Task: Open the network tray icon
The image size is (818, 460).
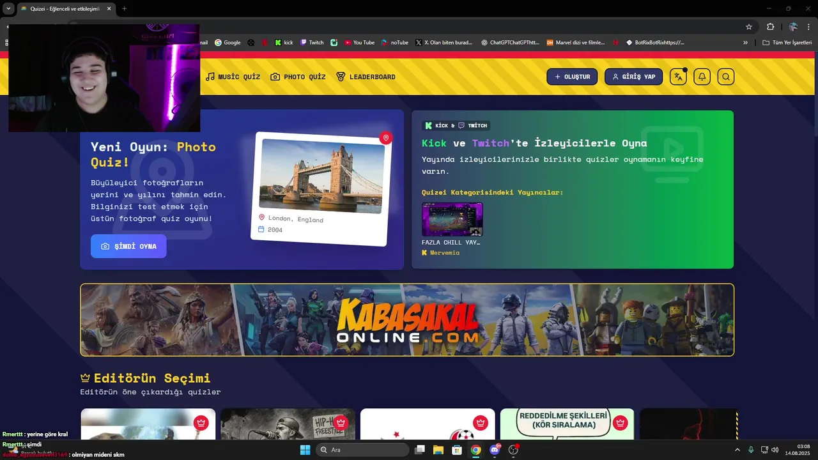Action: [764, 450]
